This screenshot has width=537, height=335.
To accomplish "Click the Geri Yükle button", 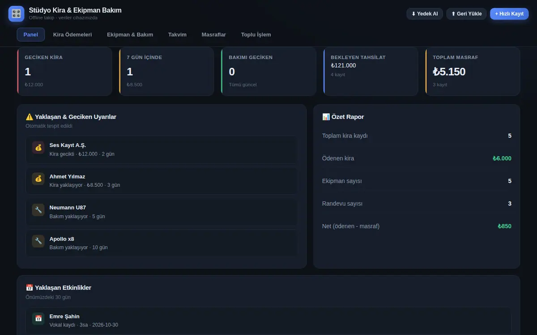I will coord(466,14).
